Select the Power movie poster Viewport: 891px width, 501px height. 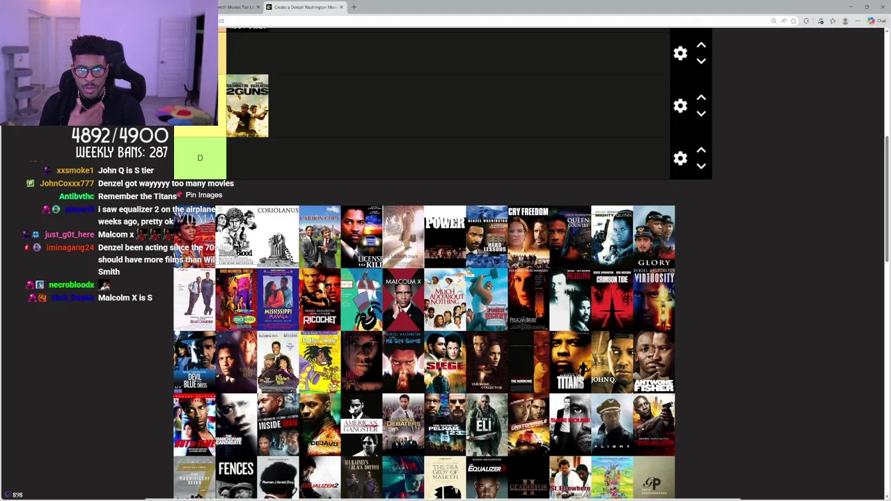click(x=445, y=237)
